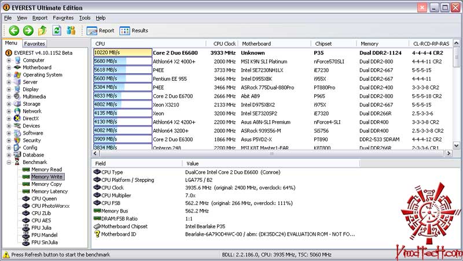
Task: Select the Computer tree icon
Action: point(17,60)
